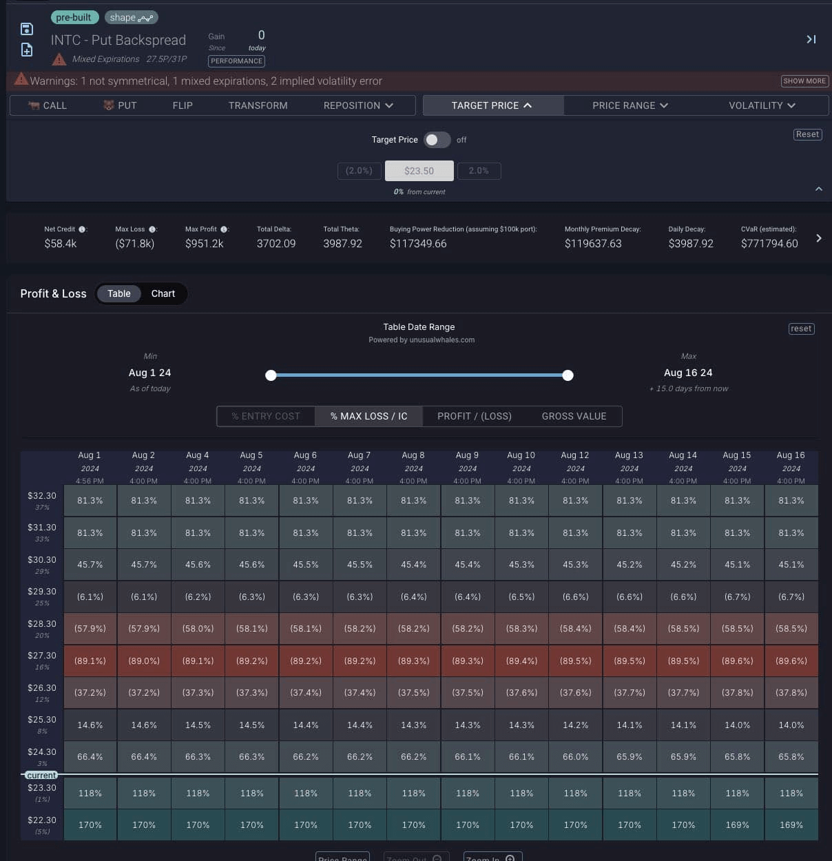Viewport: 832px width, 861px height.
Task: Switch to Chart view in Profit & Loss
Action: 163,293
